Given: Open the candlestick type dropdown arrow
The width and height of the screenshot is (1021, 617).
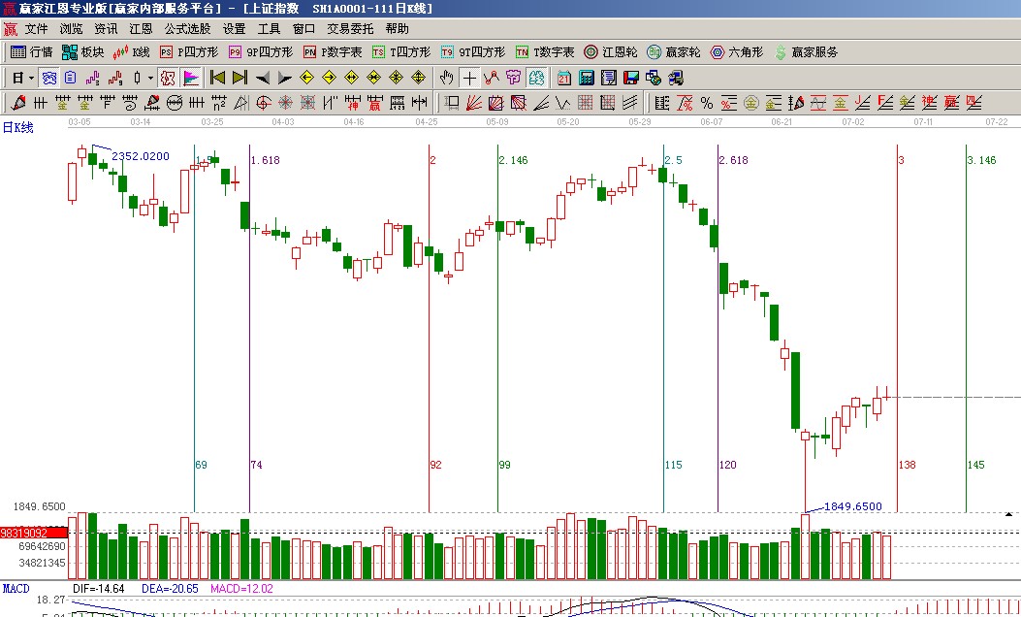Looking at the screenshot, I should click(150, 78).
